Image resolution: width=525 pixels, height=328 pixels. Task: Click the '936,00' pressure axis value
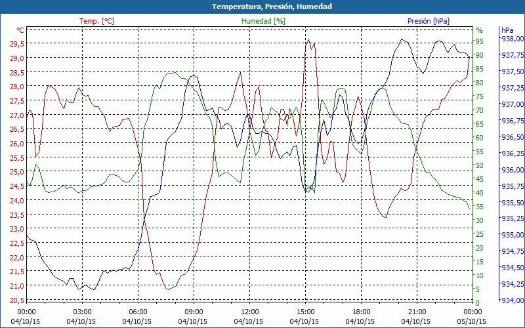pos(512,170)
